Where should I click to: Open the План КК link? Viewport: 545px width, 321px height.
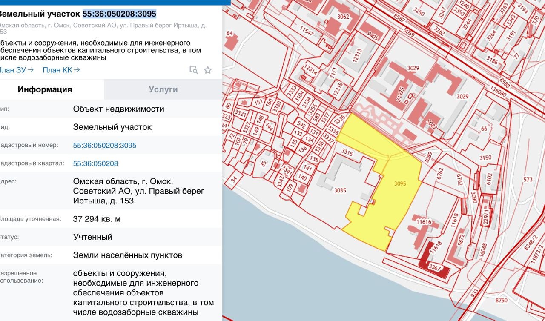pos(61,70)
